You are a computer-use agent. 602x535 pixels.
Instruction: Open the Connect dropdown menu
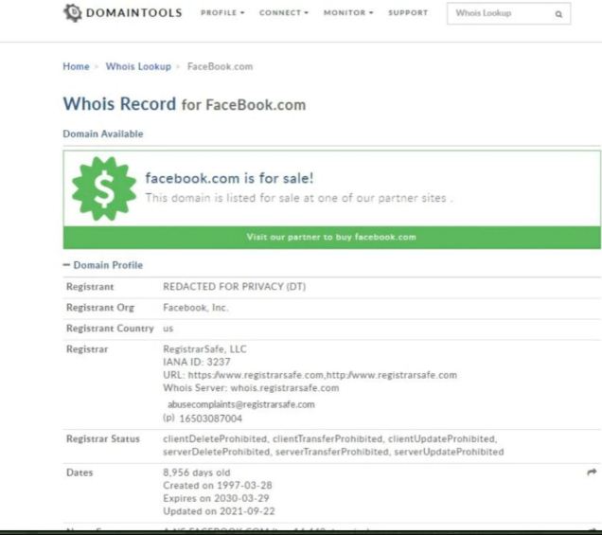pyautogui.click(x=283, y=12)
